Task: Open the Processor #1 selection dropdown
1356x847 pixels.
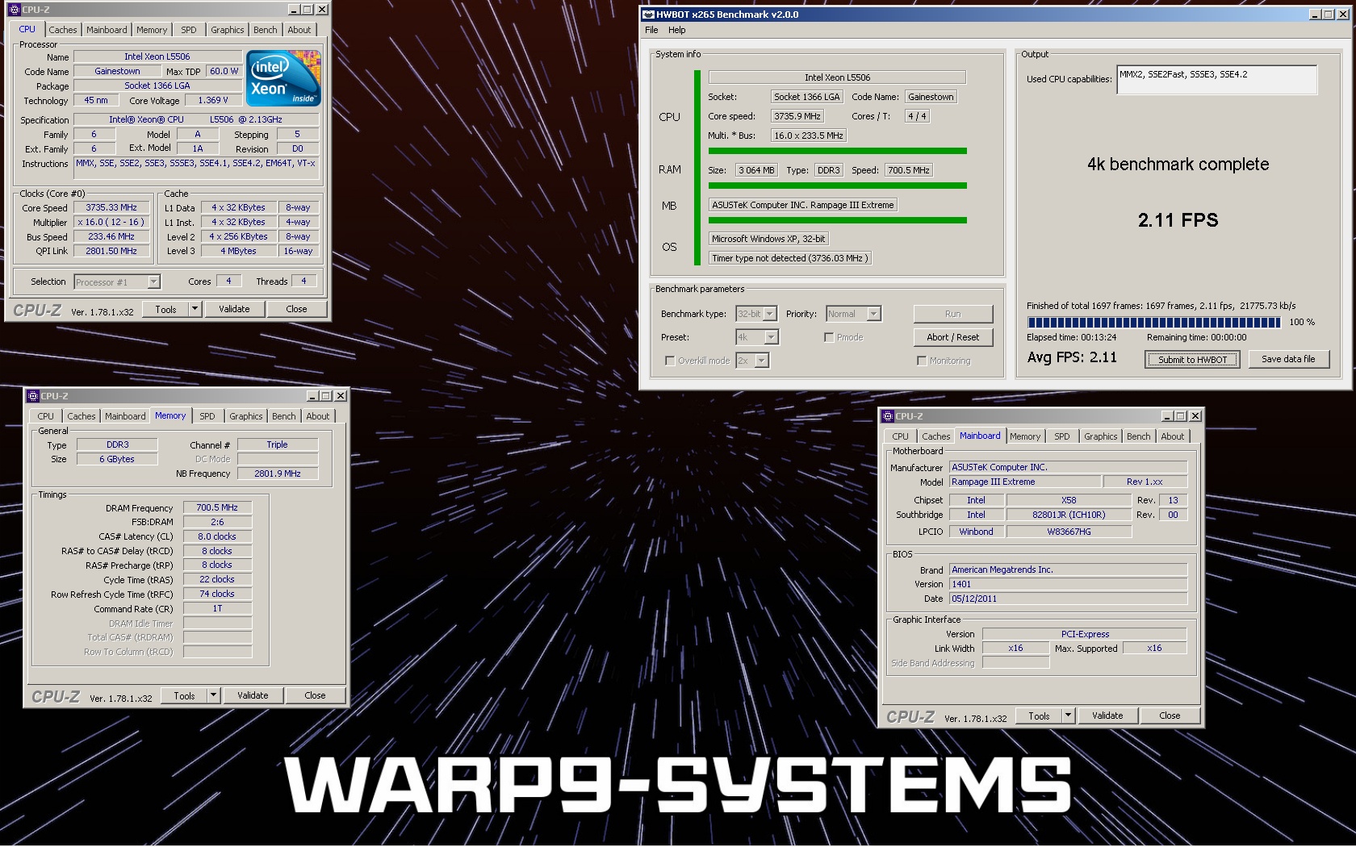Action: point(153,282)
